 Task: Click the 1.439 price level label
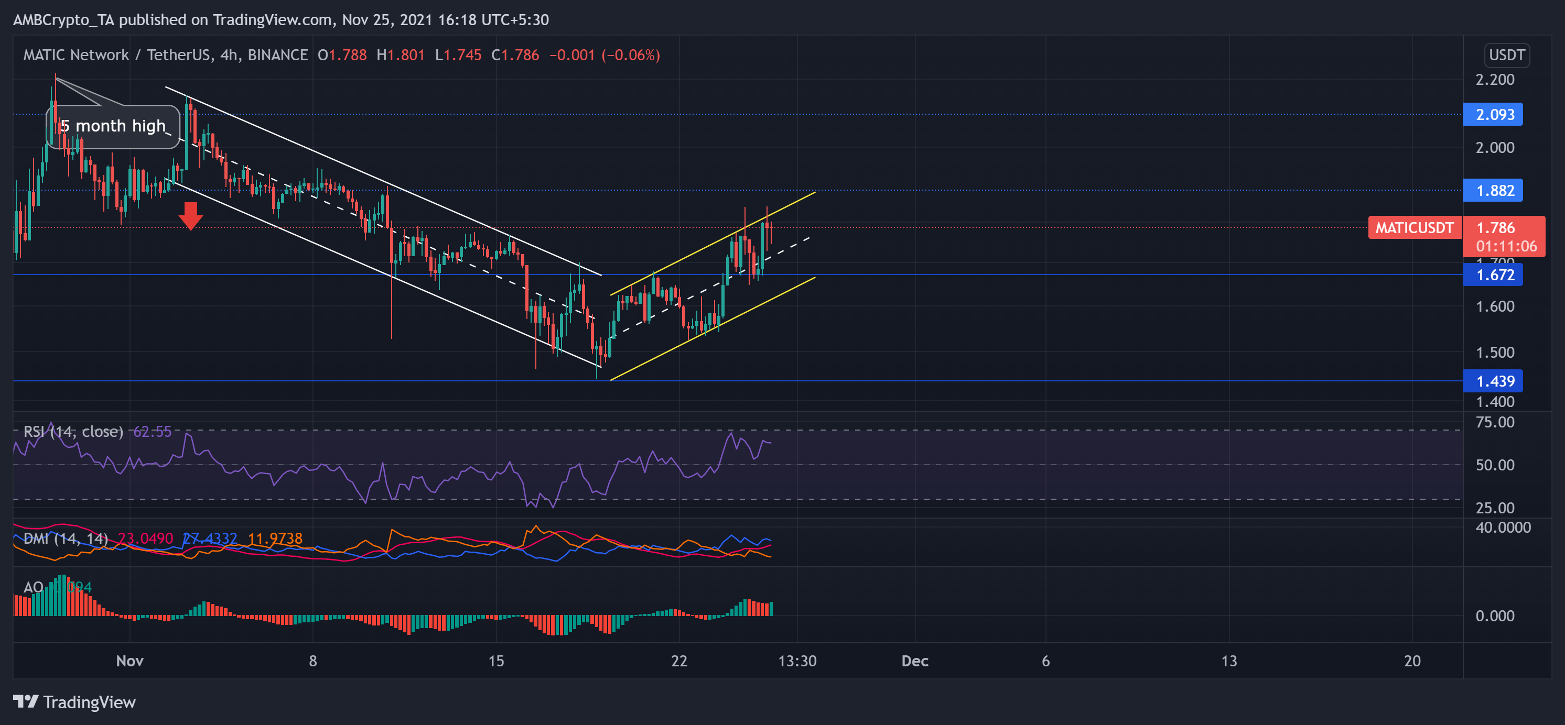coord(1493,381)
